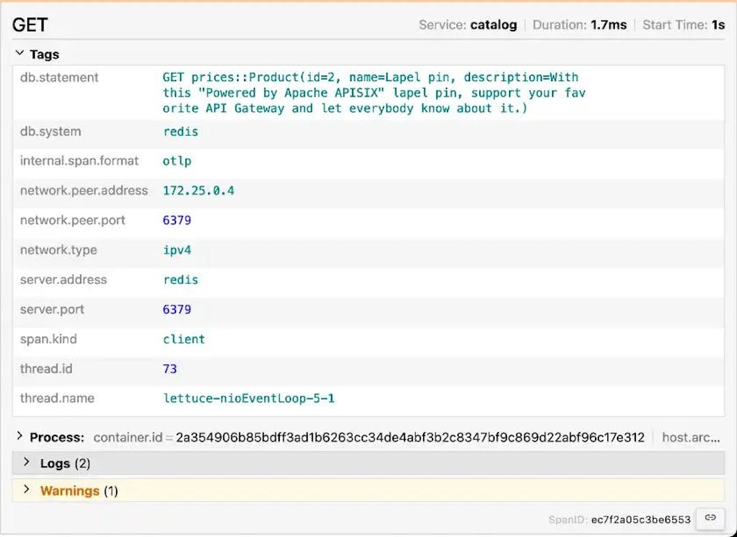Image resolution: width=737 pixels, height=537 pixels.
Task: Click the thread.id value 73
Action: [x=170, y=369]
